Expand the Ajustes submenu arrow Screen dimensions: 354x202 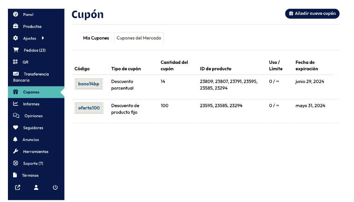(42, 38)
